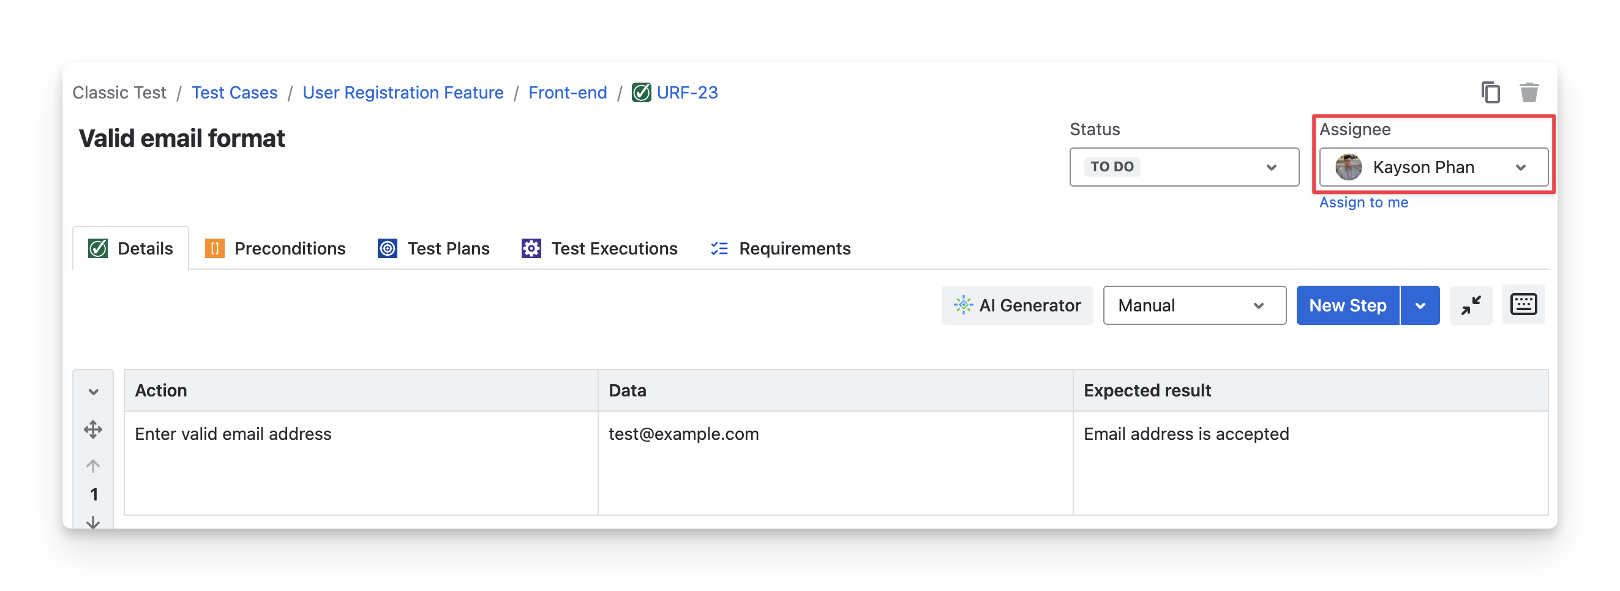Click the clone test case icon
The width and height of the screenshot is (1620, 591).
click(1490, 92)
